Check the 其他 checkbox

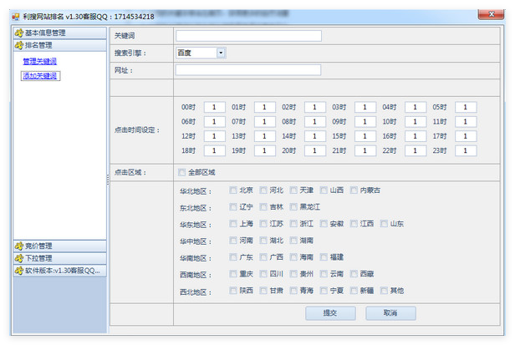(384, 291)
